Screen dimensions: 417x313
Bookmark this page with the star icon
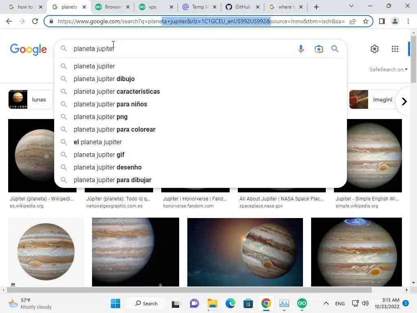pyautogui.click(x=366, y=21)
